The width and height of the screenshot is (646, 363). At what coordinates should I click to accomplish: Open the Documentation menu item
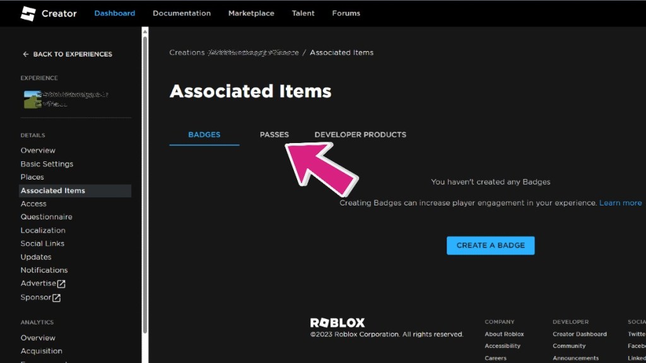coord(182,13)
